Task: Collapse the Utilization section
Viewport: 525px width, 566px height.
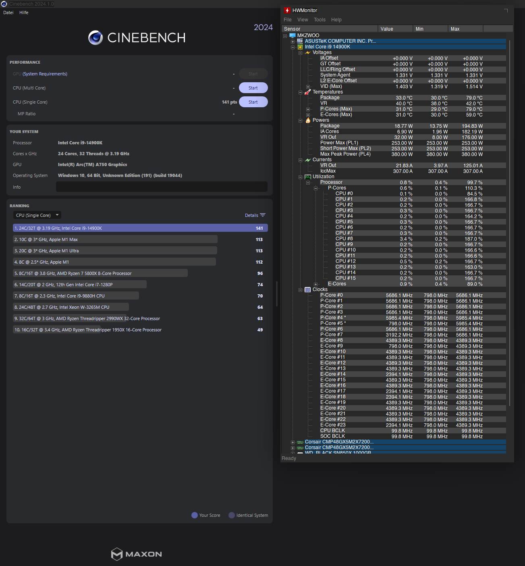Action: (300, 177)
